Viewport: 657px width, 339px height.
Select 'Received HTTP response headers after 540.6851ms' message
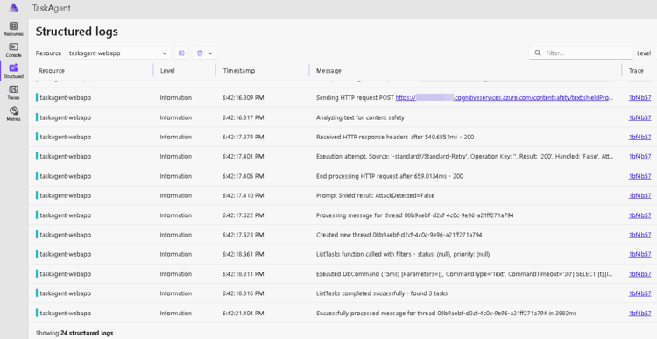[395, 137]
